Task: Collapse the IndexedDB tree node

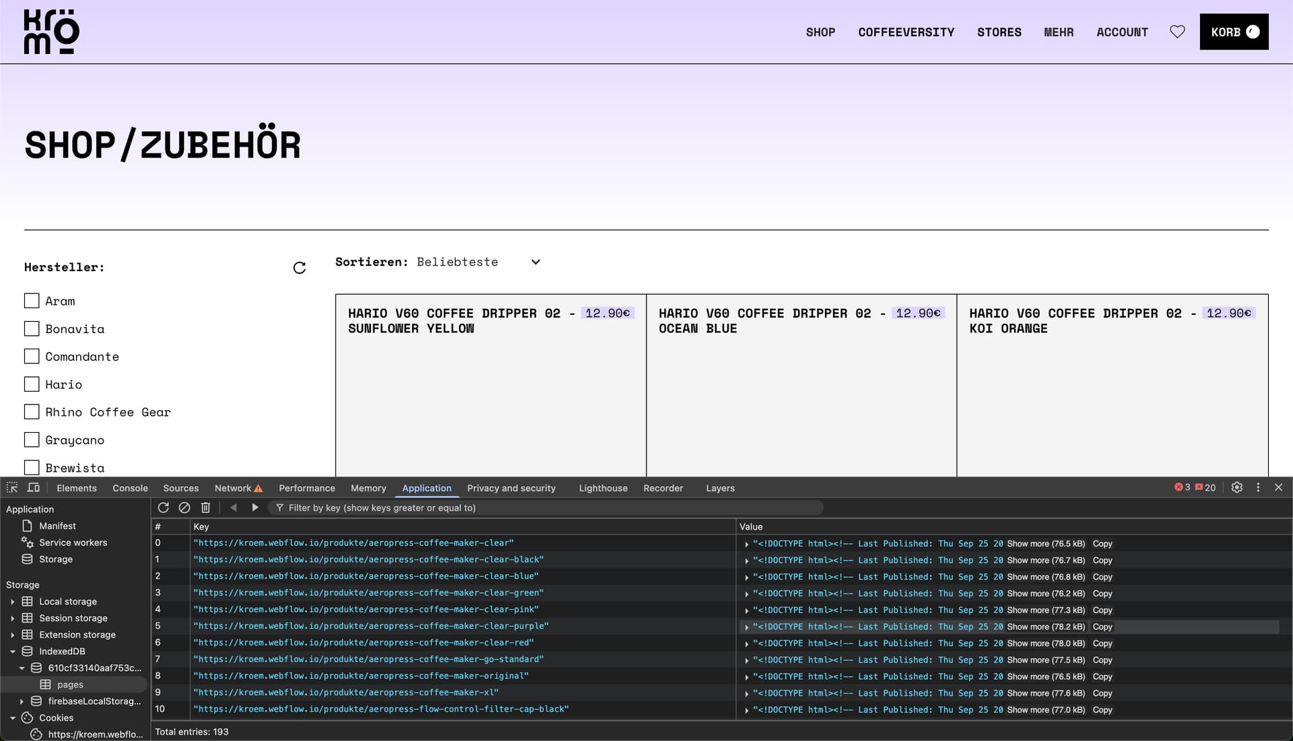Action: [12, 651]
